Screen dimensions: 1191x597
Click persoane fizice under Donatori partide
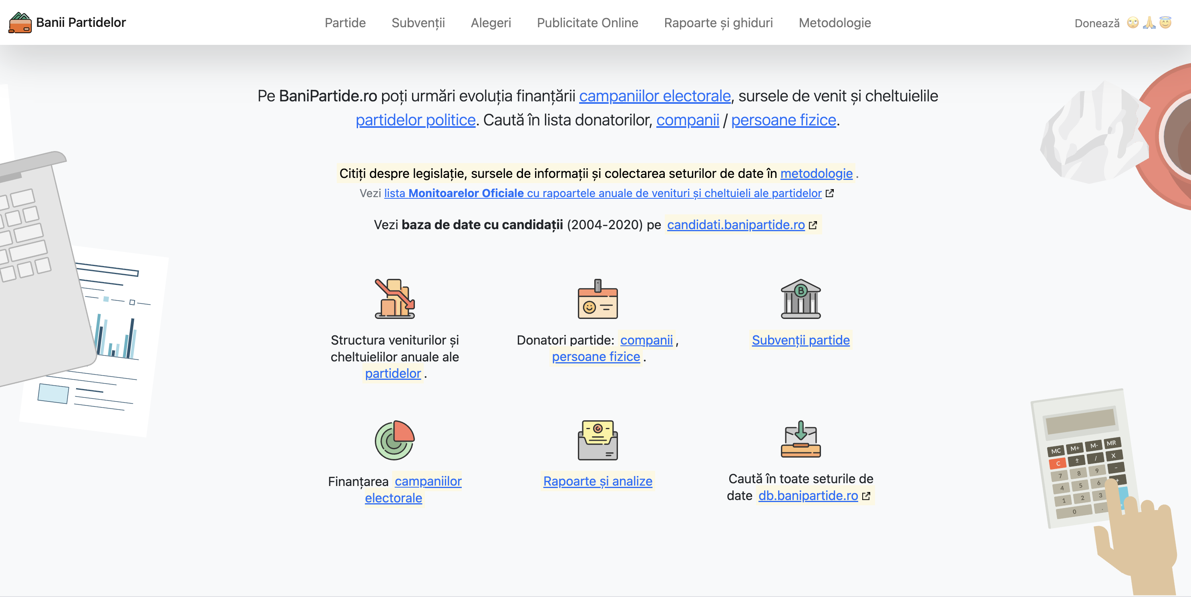595,357
